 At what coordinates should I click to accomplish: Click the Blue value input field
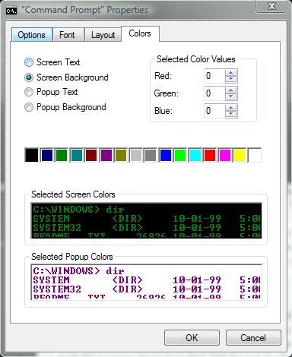click(214, 111)
